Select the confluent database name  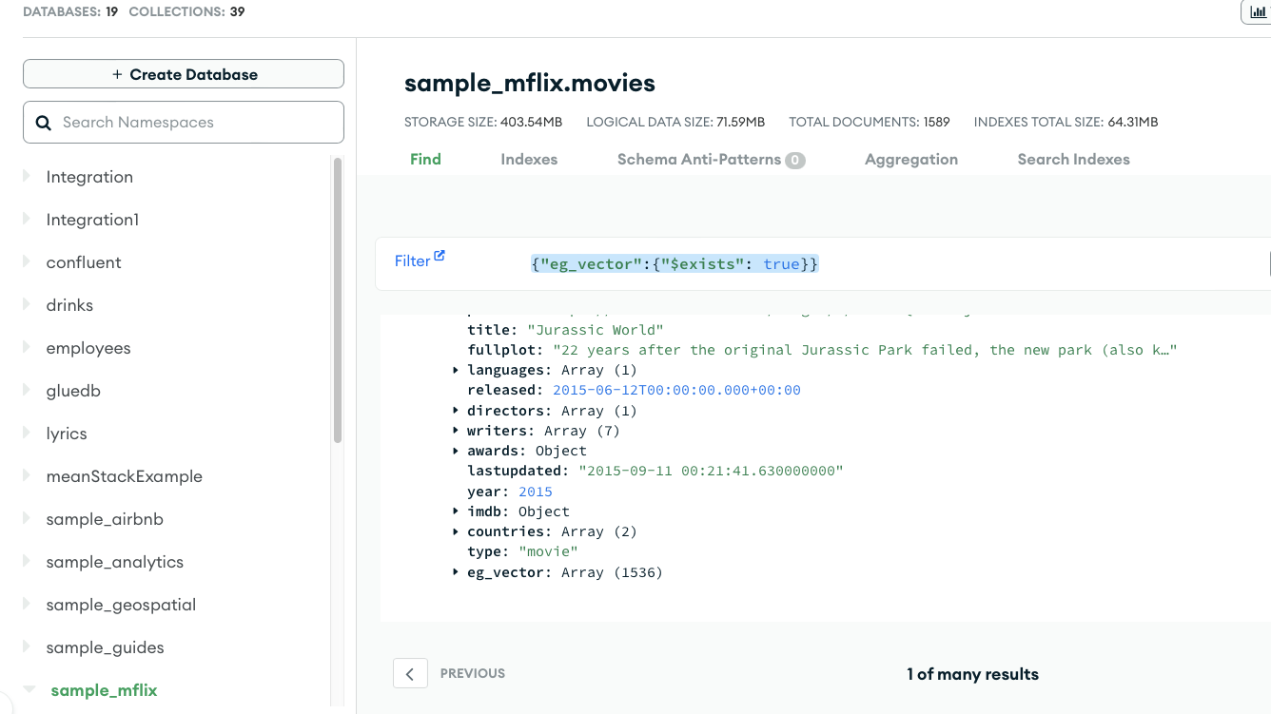point(84,262)
